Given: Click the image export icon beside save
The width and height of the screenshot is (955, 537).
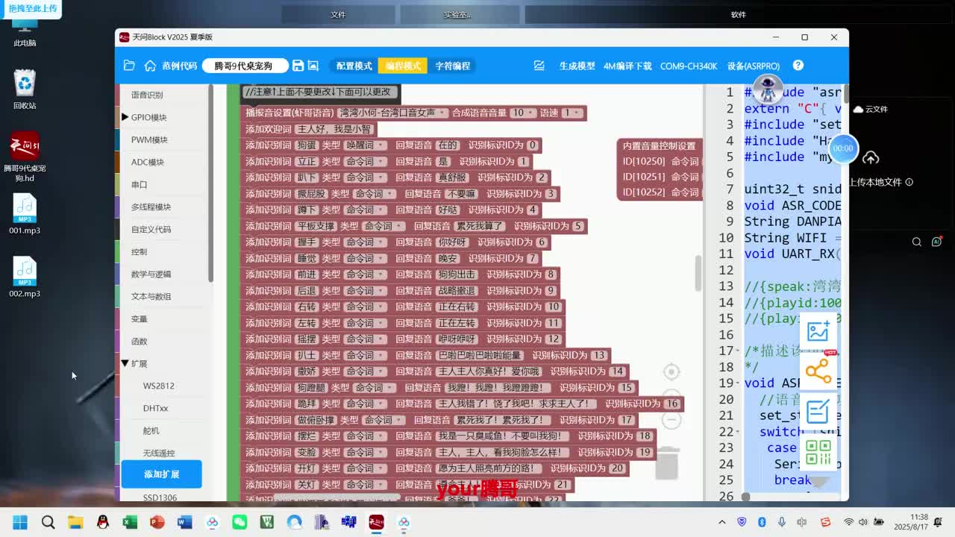Looking at the screenshot, I should tap(313, 66).
